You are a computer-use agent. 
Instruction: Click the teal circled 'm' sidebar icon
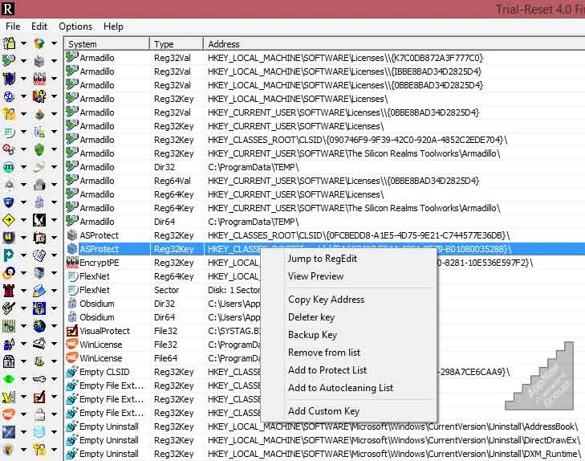coord(9,167)
